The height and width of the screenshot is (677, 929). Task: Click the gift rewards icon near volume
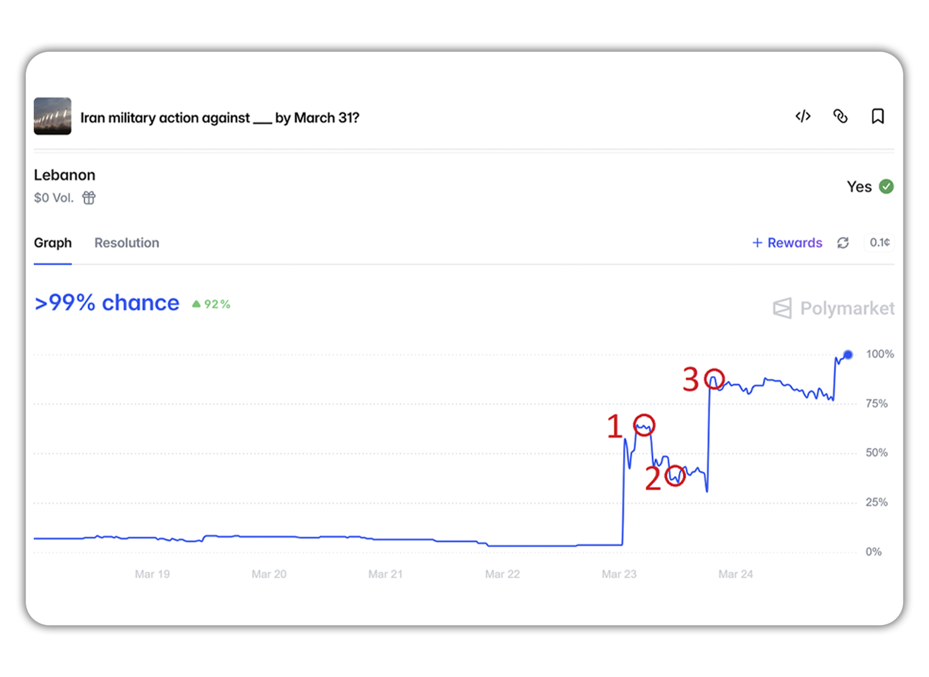pos(89,198)
